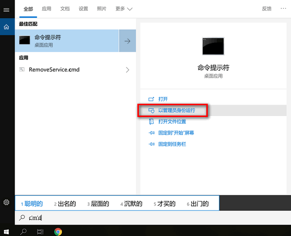This screenshot has width=291, height=236.
Task: Launch Google Chrome from taskbar
Action: click(58, 232)
